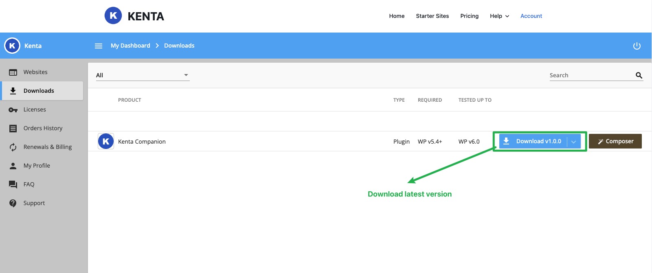Click the breadcrumb chevron separator icon
The image size is (652, 273).
click(x=157, y=46)
